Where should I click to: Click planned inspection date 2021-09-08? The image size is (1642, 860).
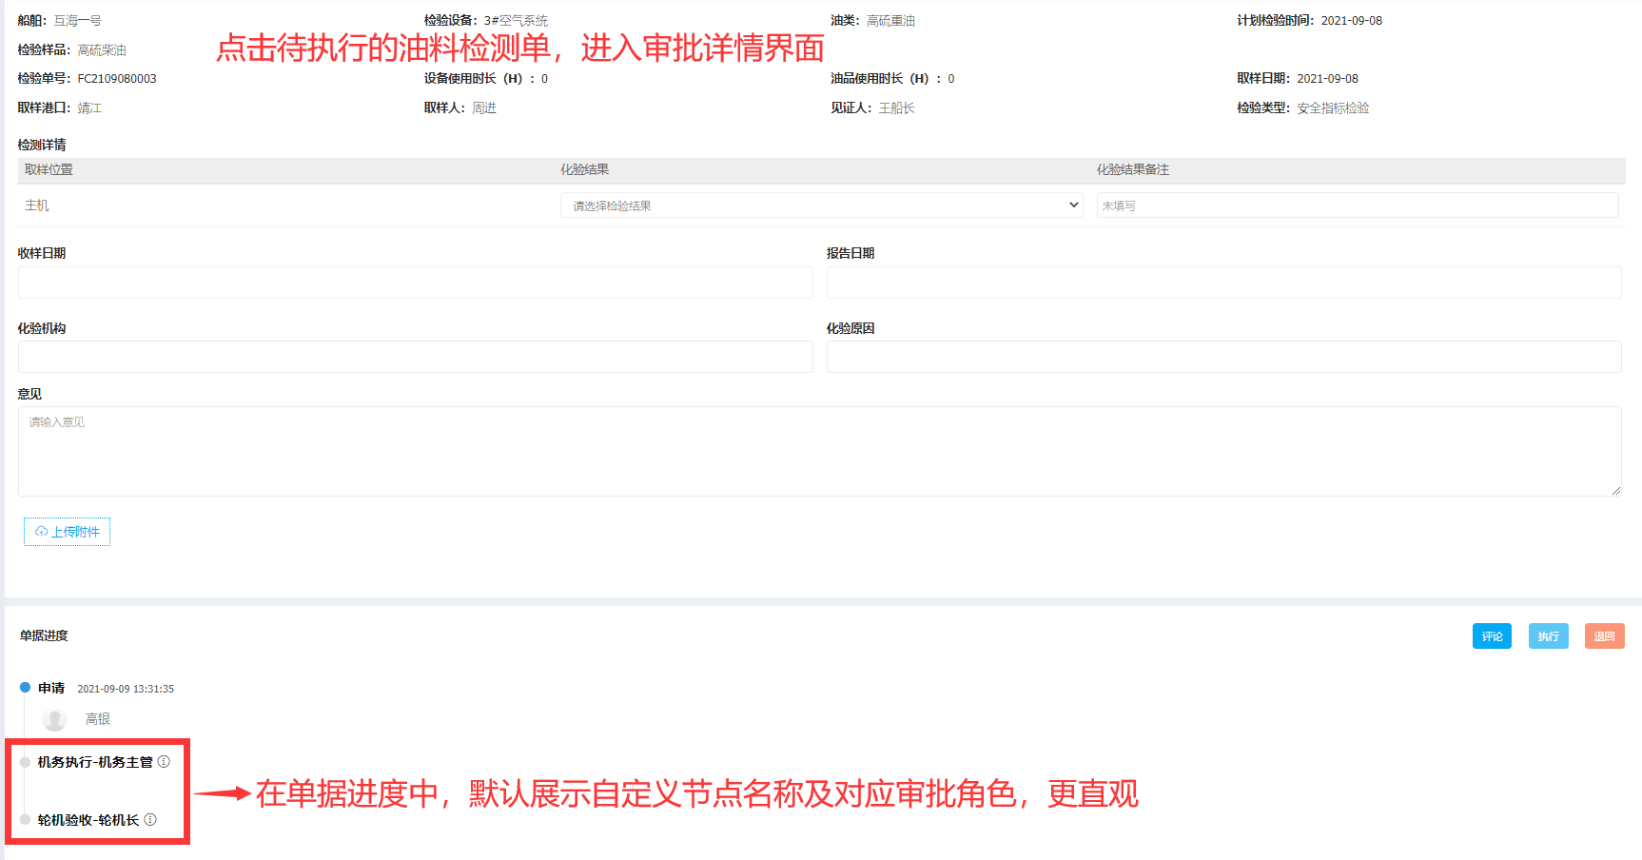tap(1352, 21)
